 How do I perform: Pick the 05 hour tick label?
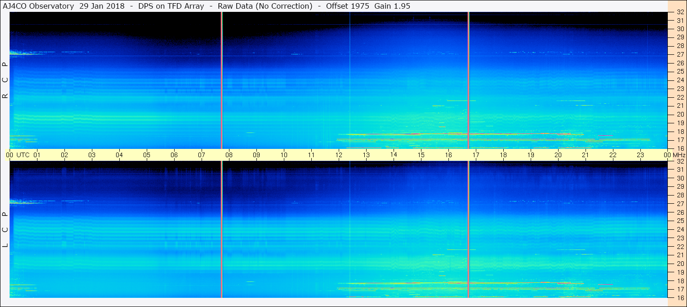(147, 155)
